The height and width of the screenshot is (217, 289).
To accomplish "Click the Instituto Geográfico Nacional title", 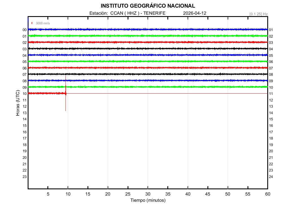I will 148,6.
